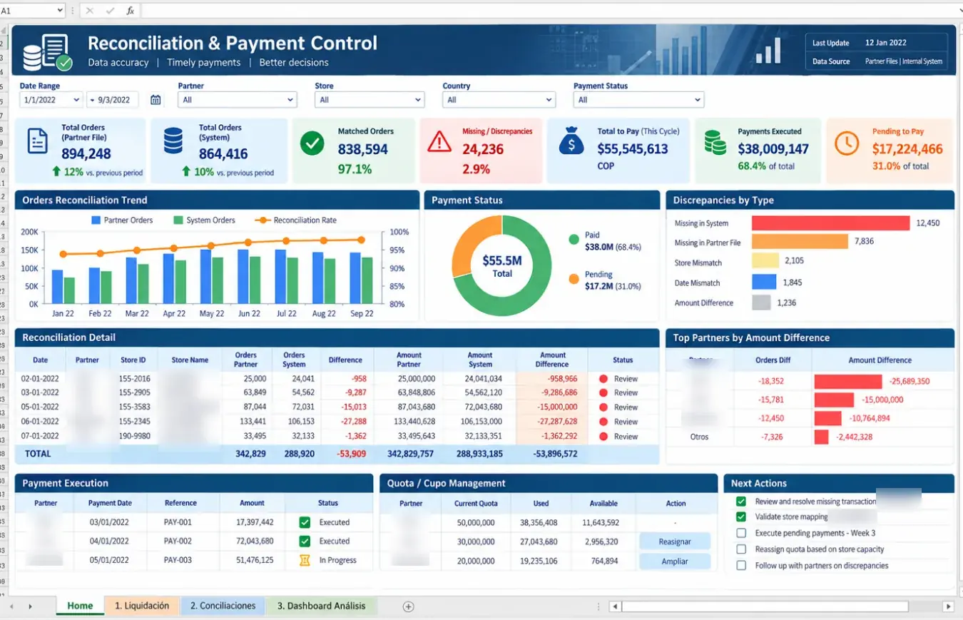Viewport: 963px width, 620px height.
Task: Click the header database and document logo icon
Action: (47, 53)
